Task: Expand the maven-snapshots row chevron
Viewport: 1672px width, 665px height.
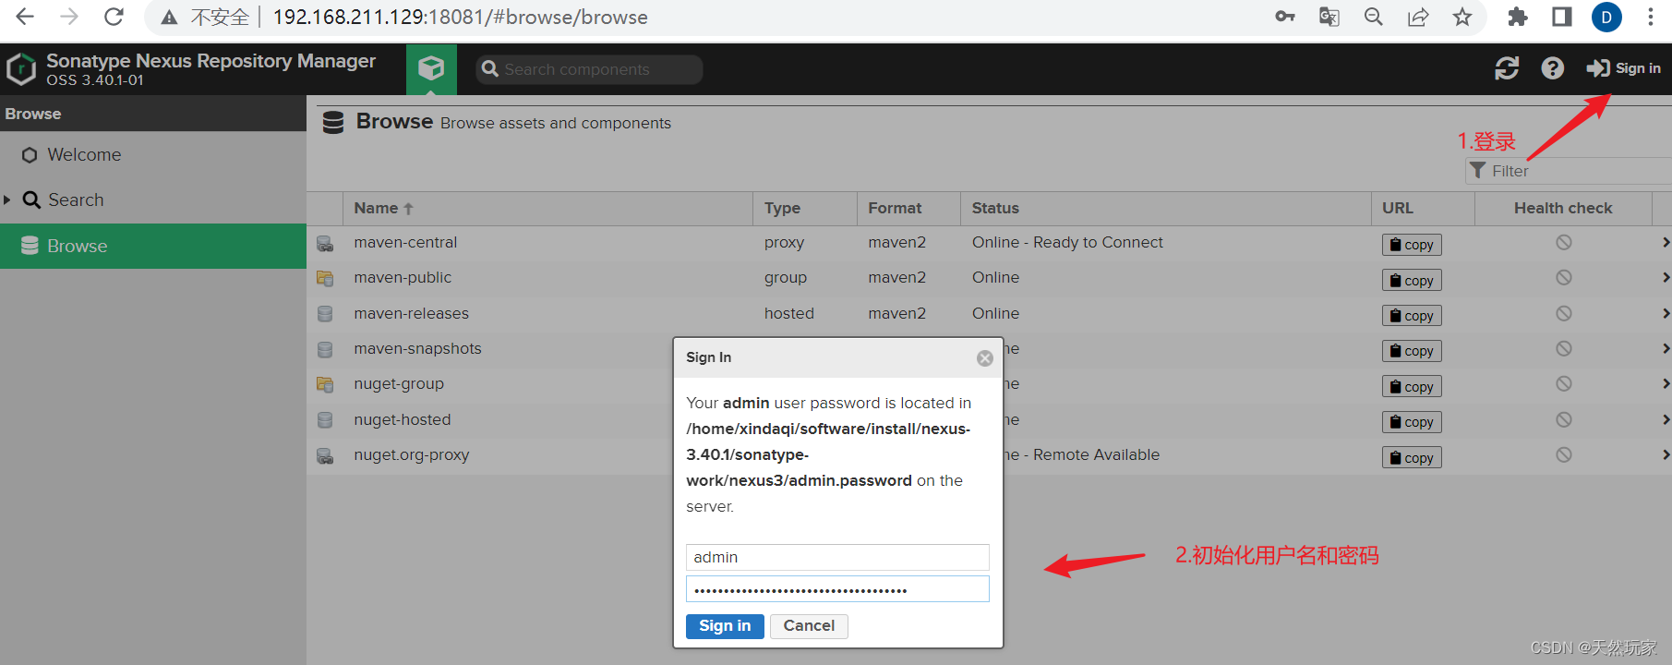Action: pos(1666,348)
